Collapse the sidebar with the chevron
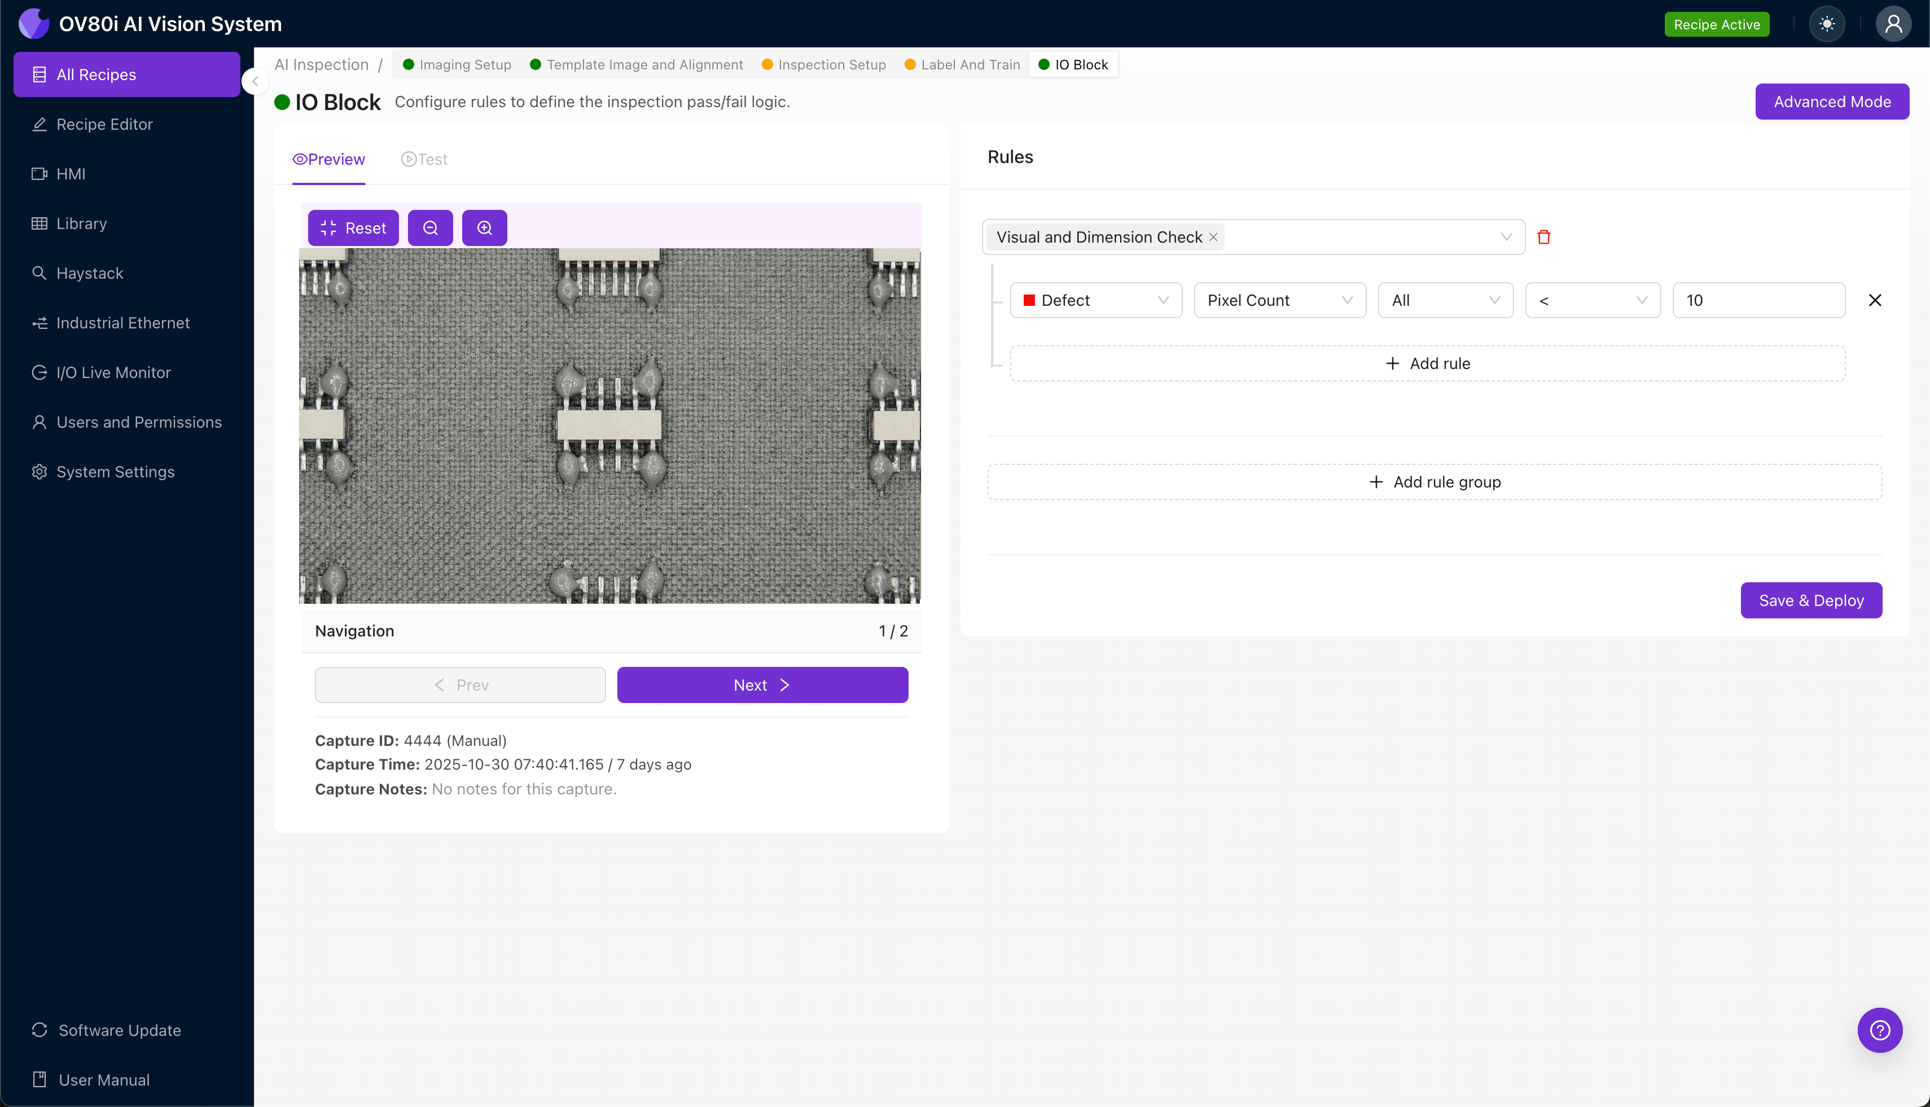The height and width of the screenshot is (1107, 1930). (x=255, y=81)
